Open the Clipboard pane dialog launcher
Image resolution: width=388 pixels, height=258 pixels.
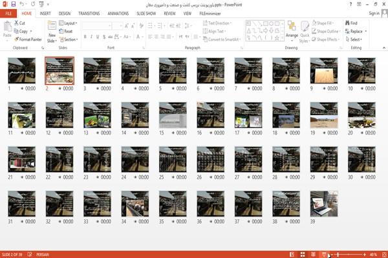[x=43, y=48]
